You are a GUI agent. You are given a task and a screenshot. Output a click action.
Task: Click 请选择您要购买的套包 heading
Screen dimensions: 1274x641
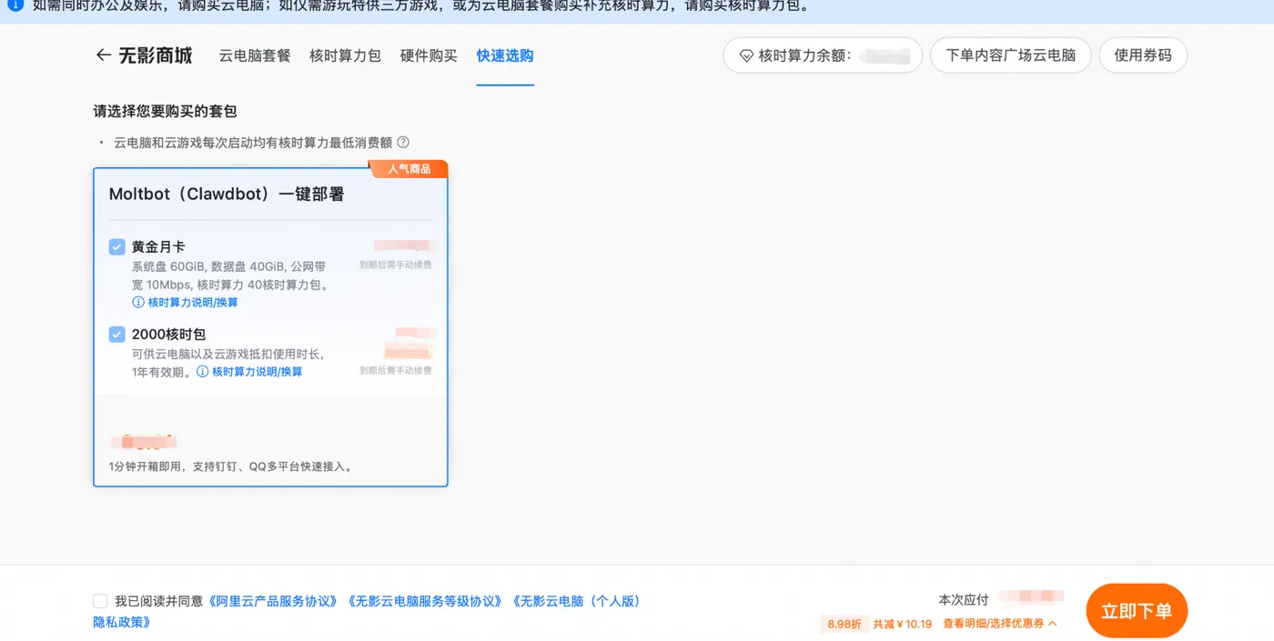165,111
